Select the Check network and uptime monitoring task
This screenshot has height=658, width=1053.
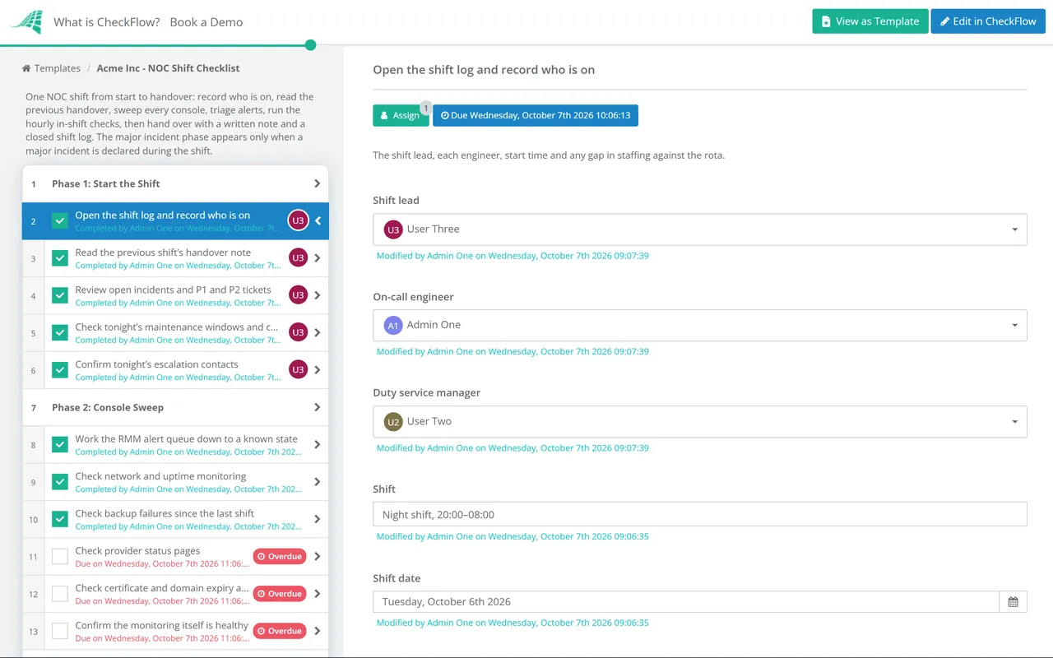point(175,482)
